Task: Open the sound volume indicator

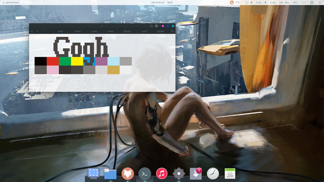Action: [x=295, y=2]
